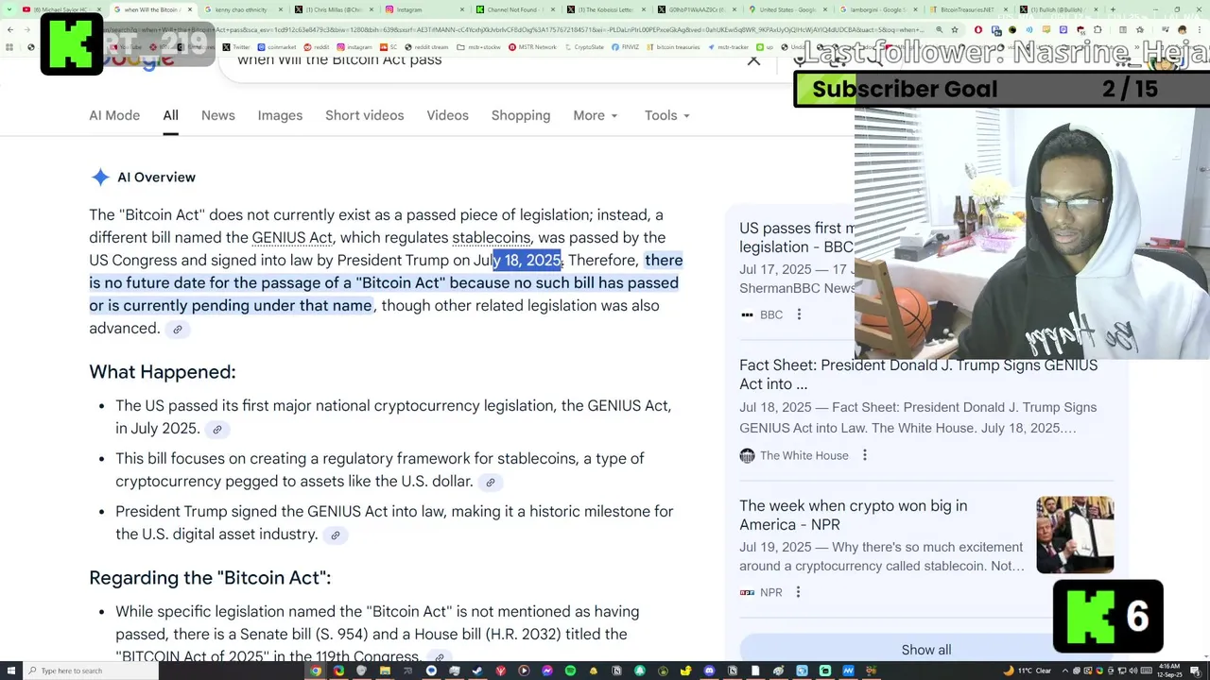Open CryptoSlate bookmark in bookmarks bar
The width and height of the screenshot is (1210, 680).
[586, 47]
